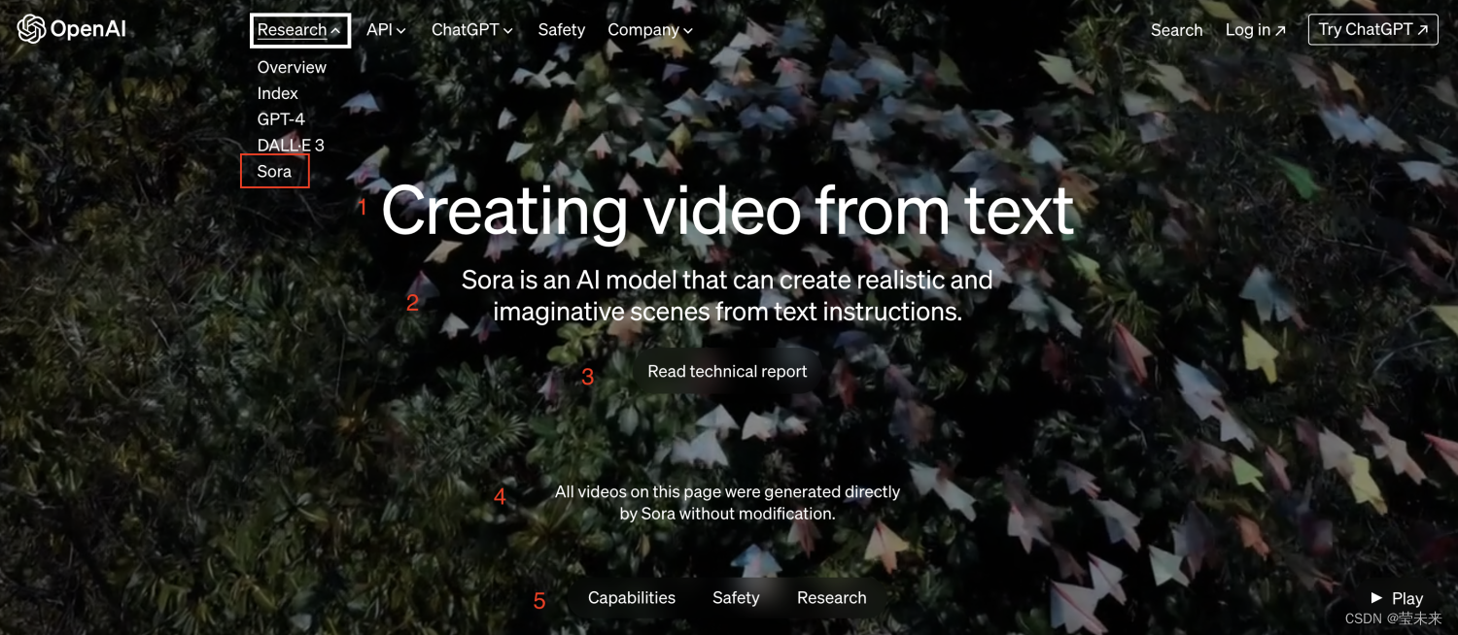The width and height of the screenshot is (1458, 635).
Task: Expand the API menu
Action: [x=386, y=30]
